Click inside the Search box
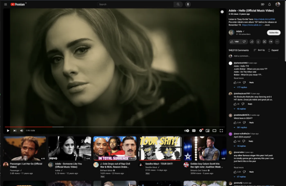This screenshot has width=286, height=186. pos(135,4)
